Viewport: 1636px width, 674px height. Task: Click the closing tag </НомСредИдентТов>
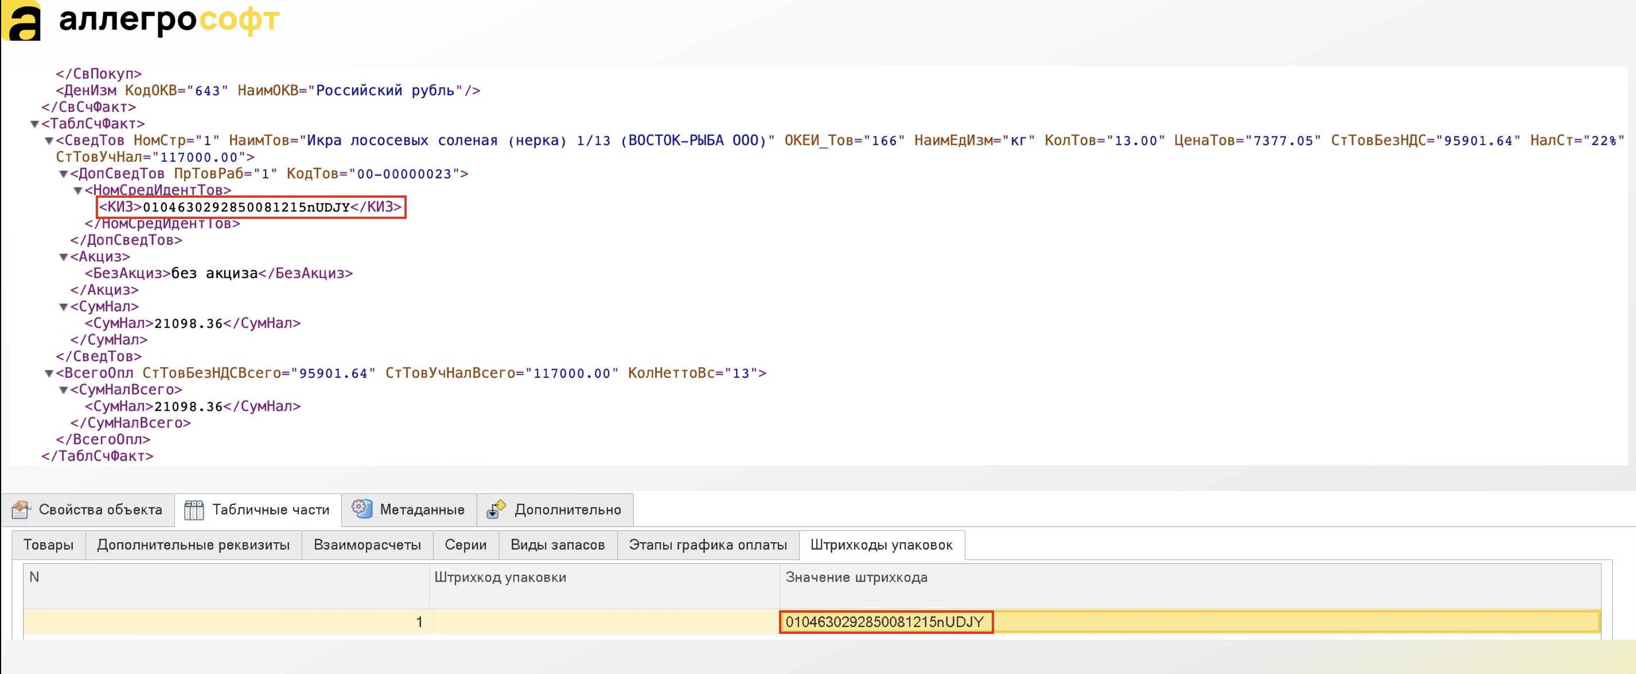162,224
